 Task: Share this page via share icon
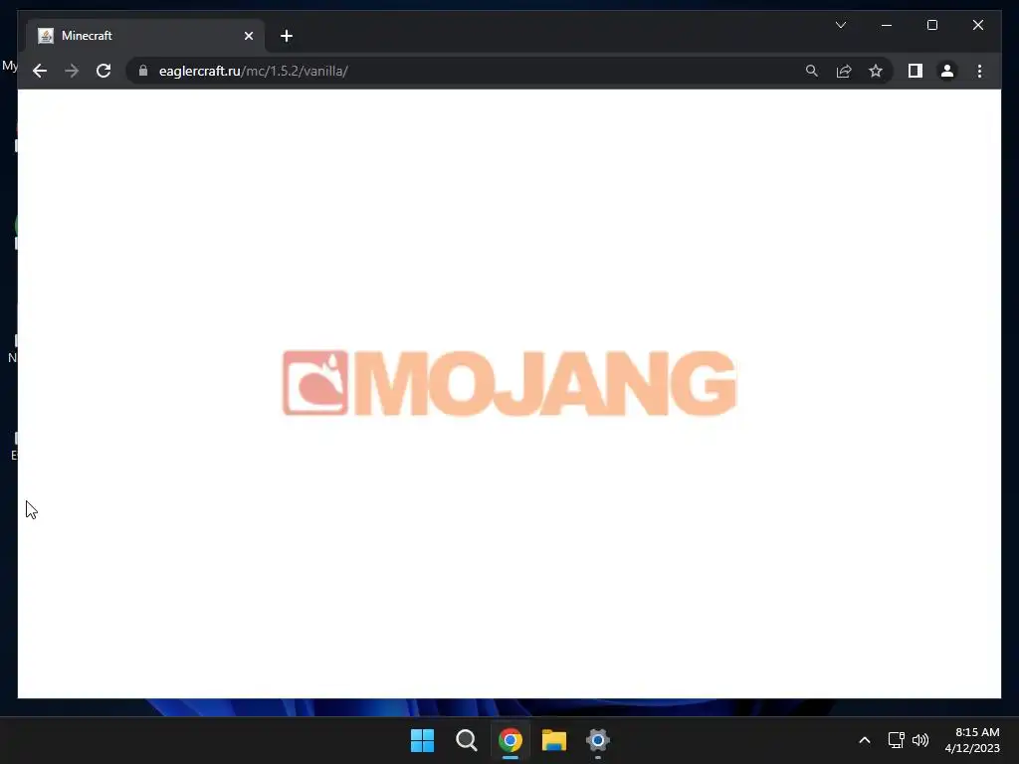(844, 71)
